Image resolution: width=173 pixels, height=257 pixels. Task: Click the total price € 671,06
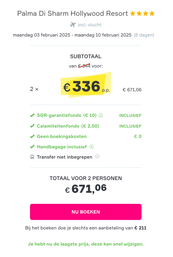point(86,189)
